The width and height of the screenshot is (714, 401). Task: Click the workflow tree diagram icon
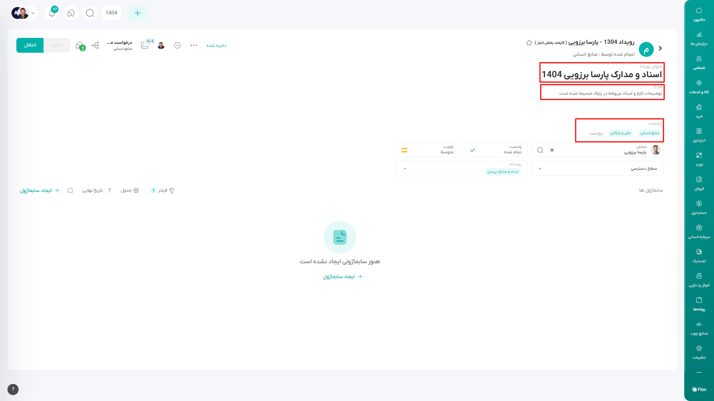[x=95, y=45]
